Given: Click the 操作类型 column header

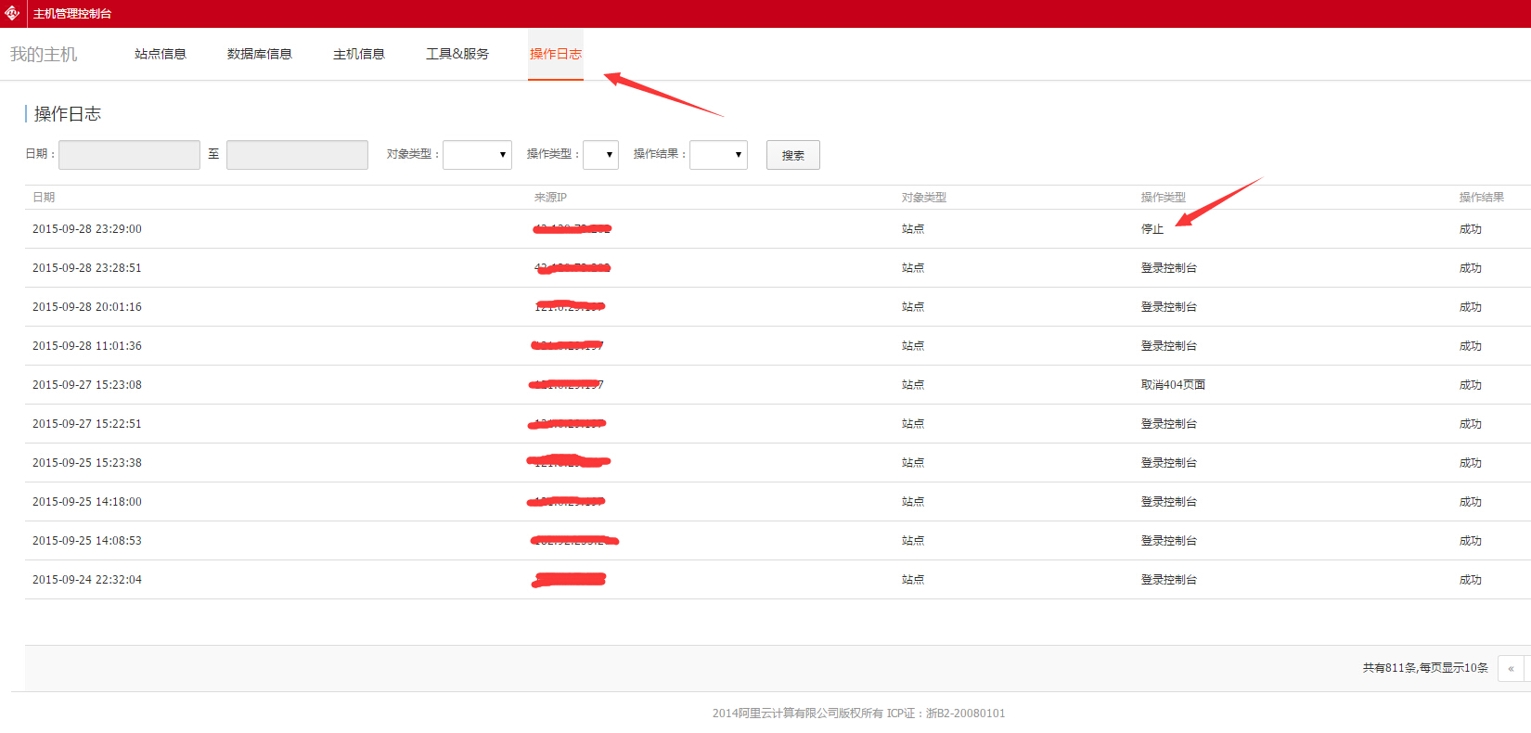Looking at the screenshot, I should (1163, 198).
